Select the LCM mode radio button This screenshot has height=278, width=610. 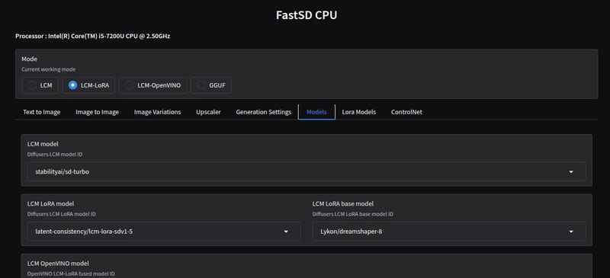click(x=32, y=85)
